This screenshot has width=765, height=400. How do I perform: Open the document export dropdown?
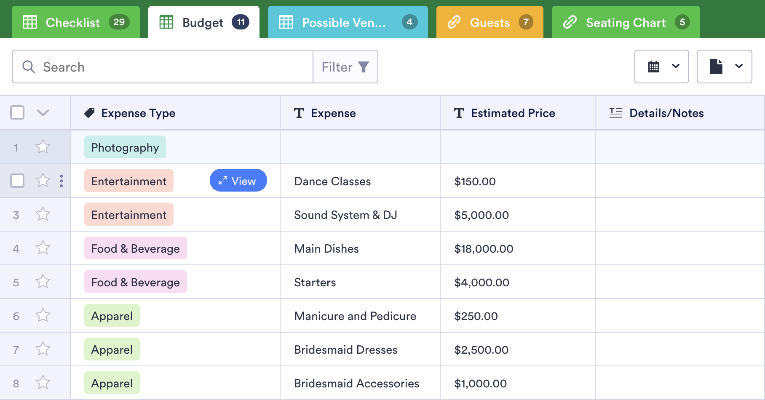tap(724, 67)
